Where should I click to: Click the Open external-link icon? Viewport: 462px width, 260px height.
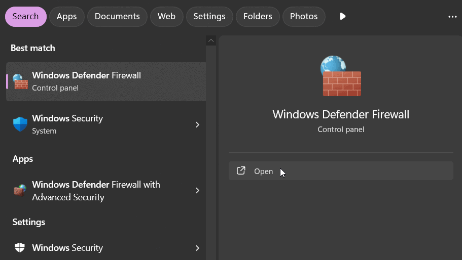click(x=241, y=170)
